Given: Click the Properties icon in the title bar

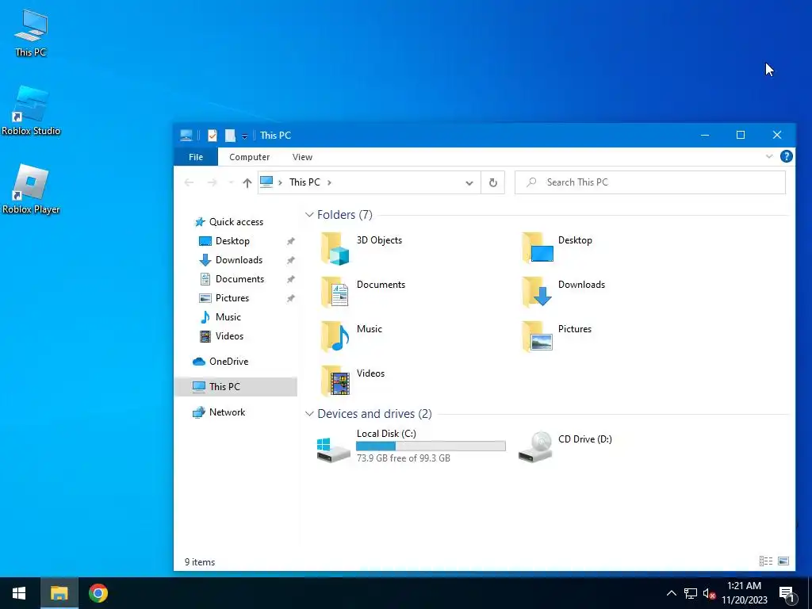Looking at the screenshot, I should coord(213,135).
